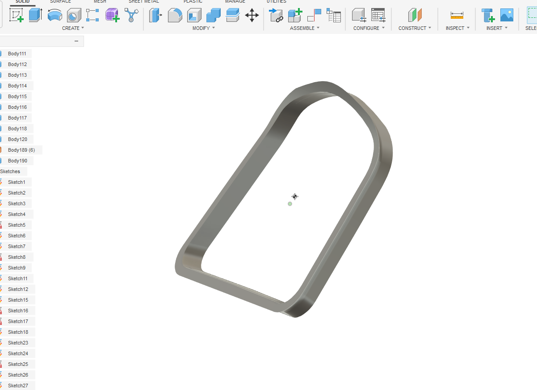Select Body116 in the browser
Viewport: 537px width, 390px height.
(x=17, y=107)
